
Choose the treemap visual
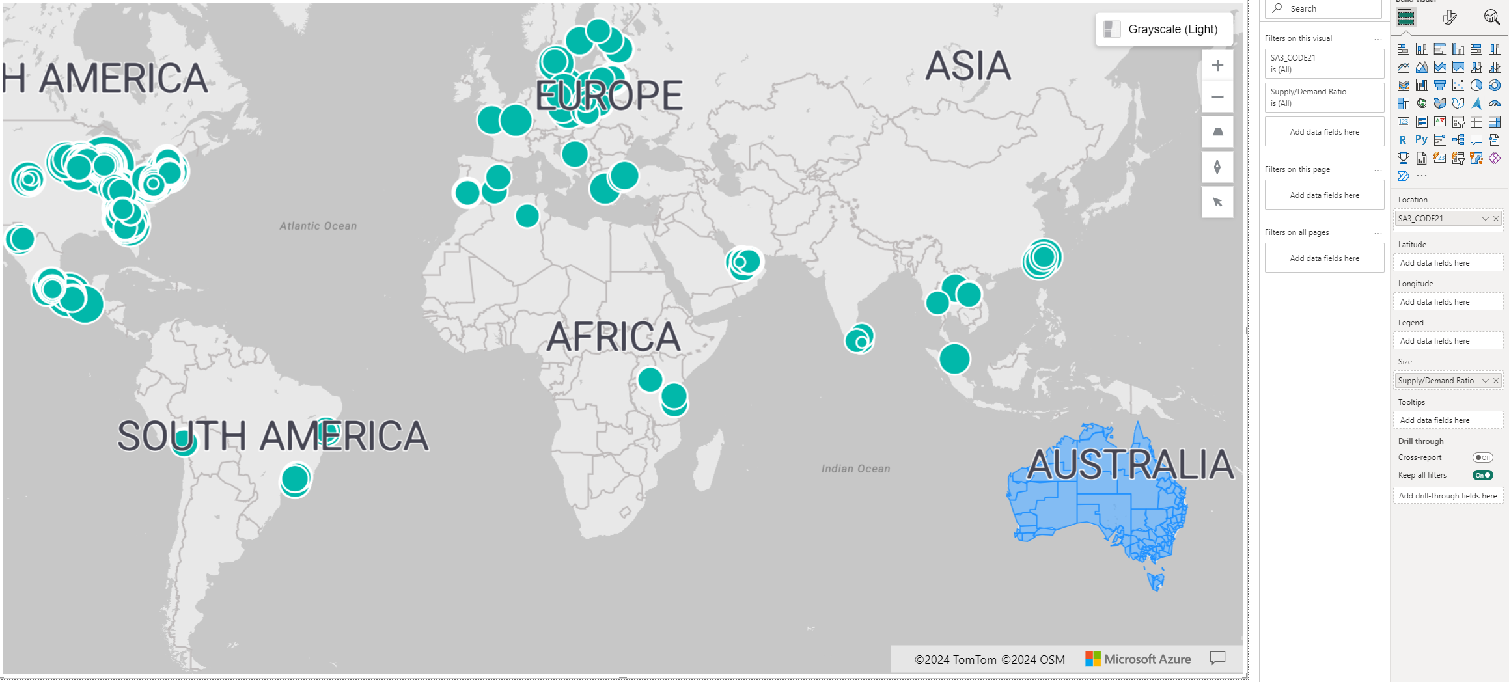1404,103
